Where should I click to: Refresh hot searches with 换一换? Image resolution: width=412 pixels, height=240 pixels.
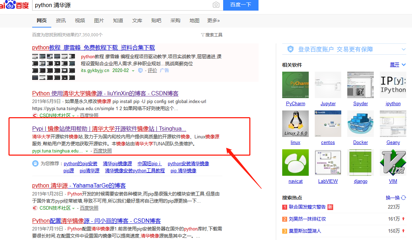[x=393, y=198]
